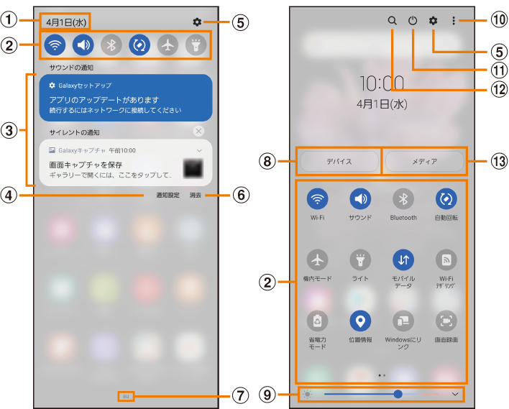This screenshot has height=409, width=509.
Task: Tap 消去 to clear notifications
Action: point(196,196)
